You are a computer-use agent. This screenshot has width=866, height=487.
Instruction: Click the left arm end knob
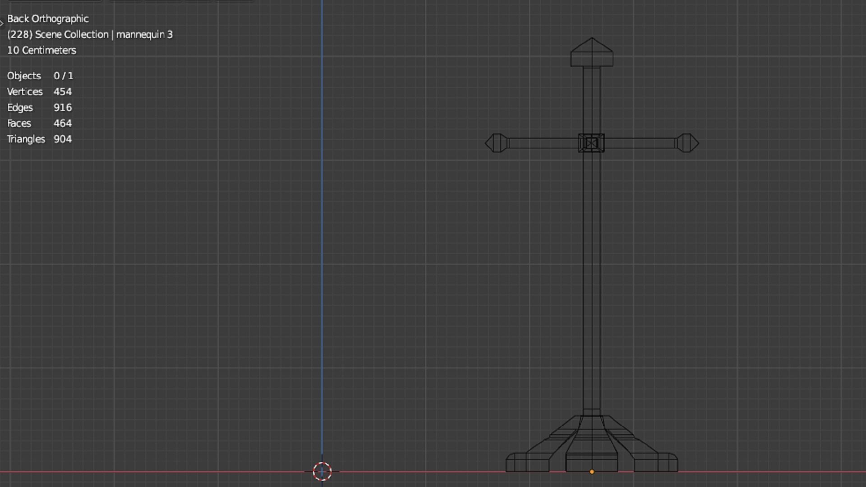click(496, 143)
